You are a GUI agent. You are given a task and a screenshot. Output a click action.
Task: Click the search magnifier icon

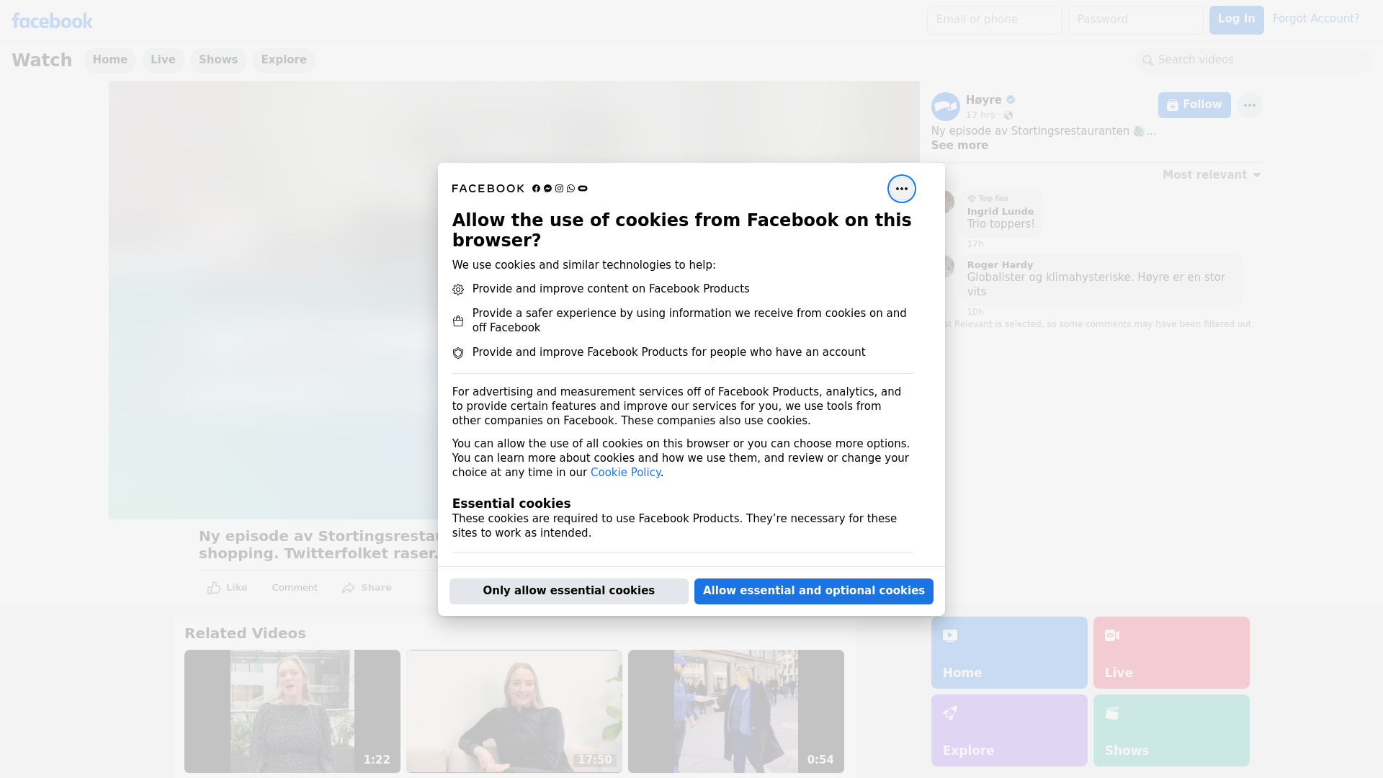1147,61
